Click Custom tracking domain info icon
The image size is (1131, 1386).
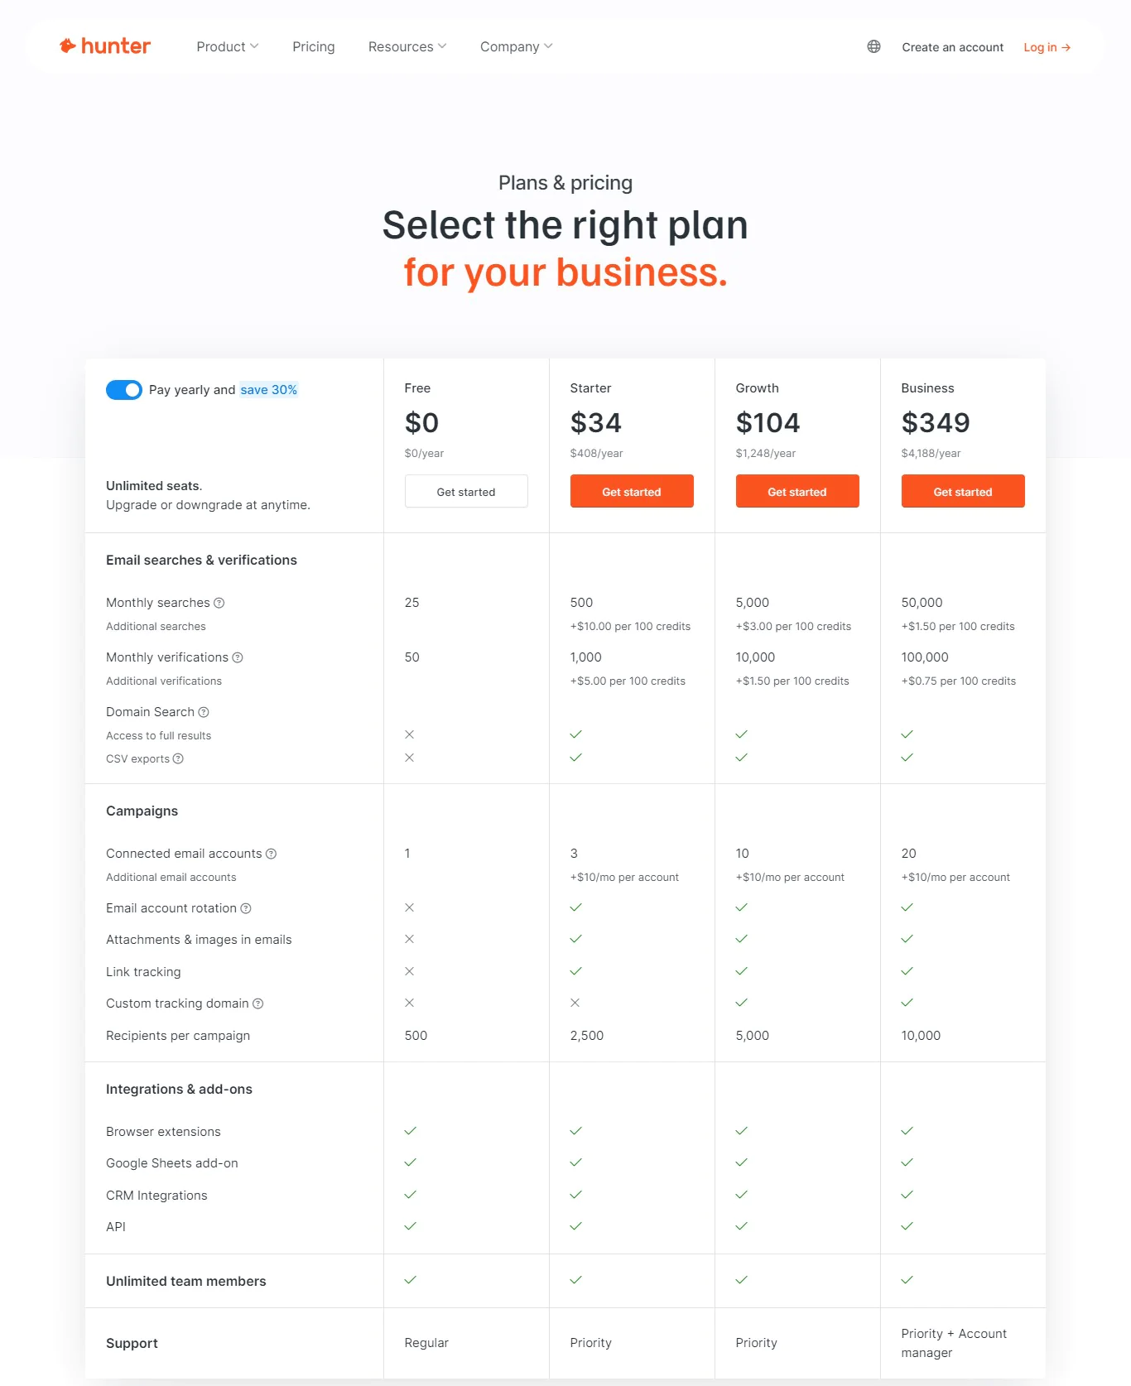pos(257,1003)
